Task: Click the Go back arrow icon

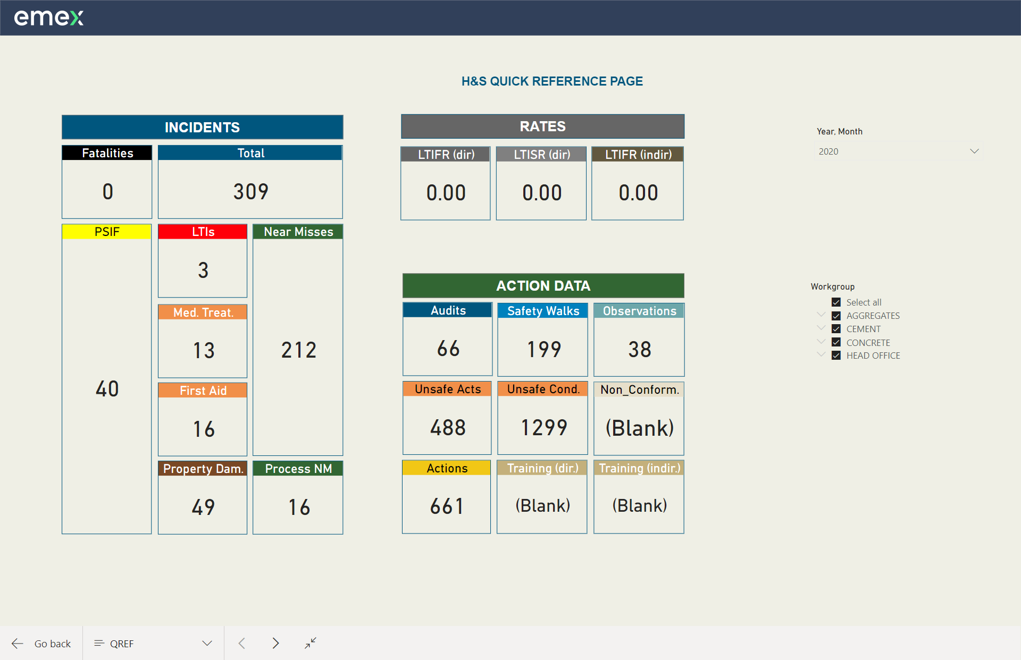Action: pyautogui.click(x=18, y=644)
